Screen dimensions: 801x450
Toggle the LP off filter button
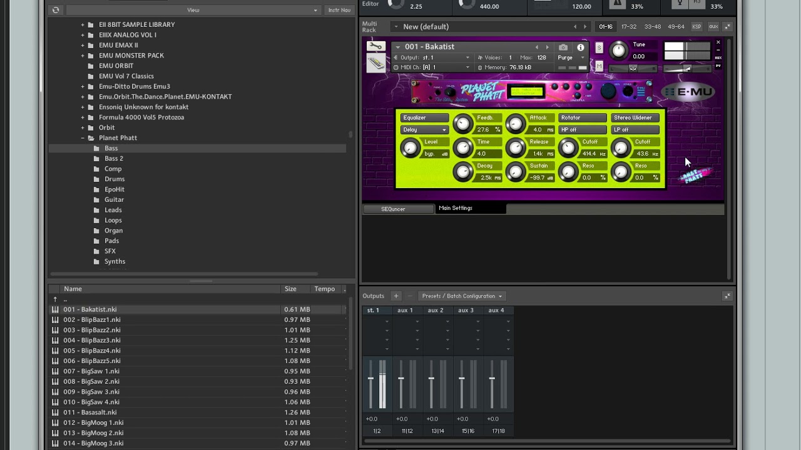(635, 129)
